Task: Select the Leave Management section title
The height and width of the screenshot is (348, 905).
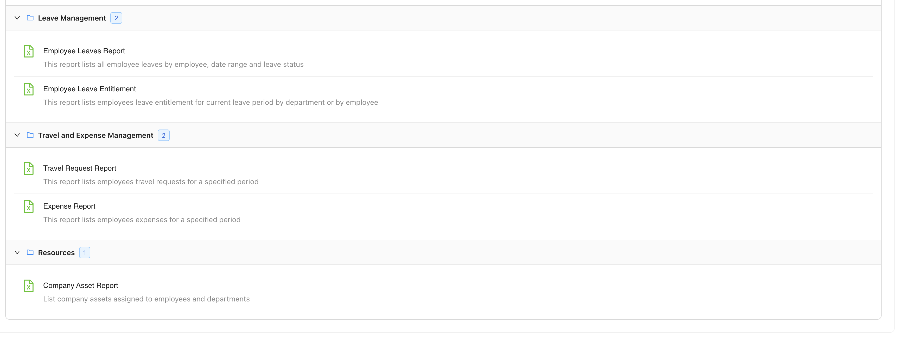Action: point(72,18)
